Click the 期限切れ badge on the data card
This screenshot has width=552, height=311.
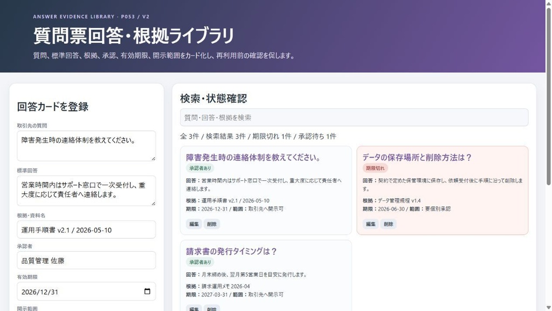pos(375,168)
